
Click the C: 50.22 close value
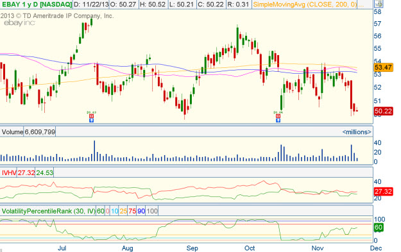pos(211,4)
